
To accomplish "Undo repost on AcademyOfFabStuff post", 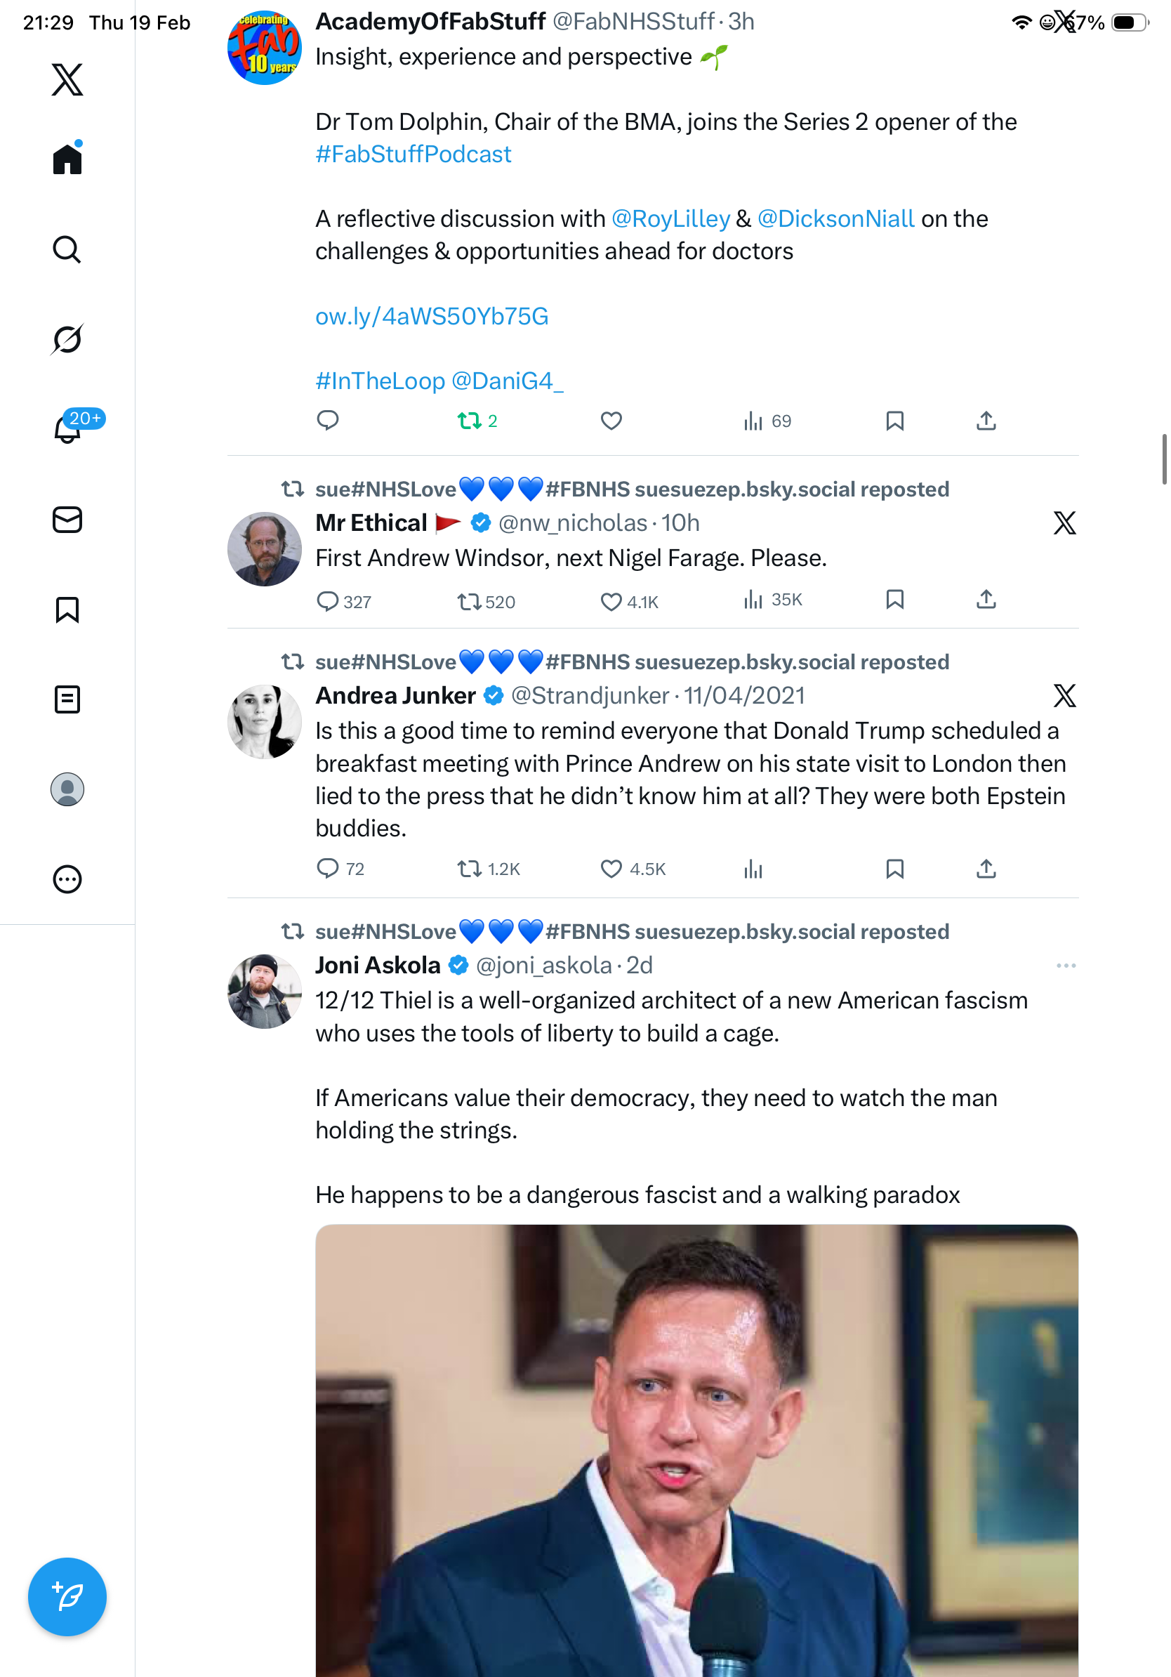I will click(470, 421).
